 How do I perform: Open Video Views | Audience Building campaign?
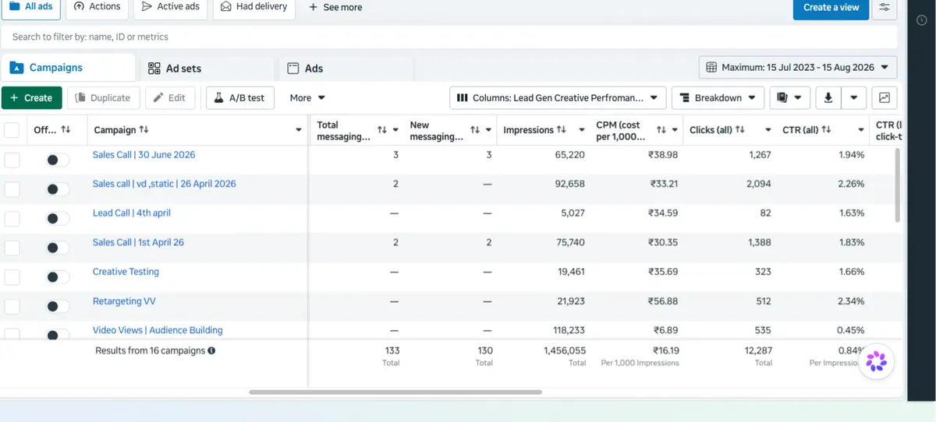[158, 330]
